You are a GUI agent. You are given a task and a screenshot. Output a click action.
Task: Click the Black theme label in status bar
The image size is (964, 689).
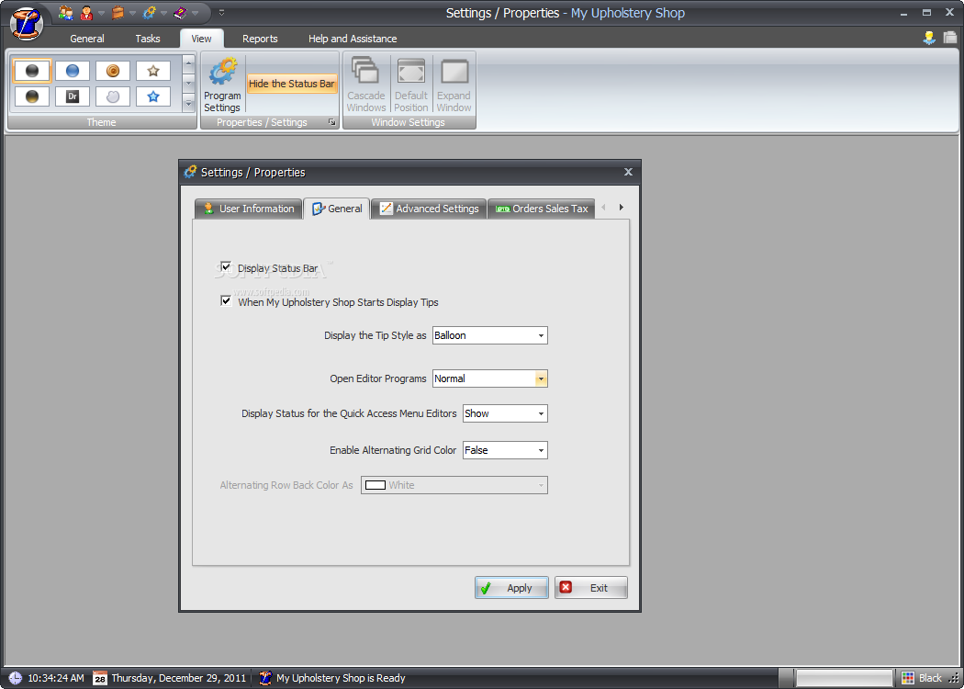click(x=930, y=678)
